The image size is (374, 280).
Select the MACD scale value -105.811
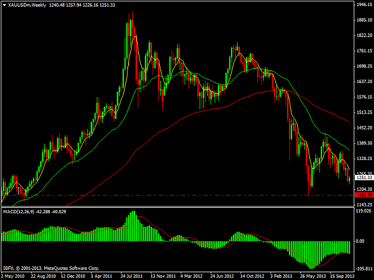pos(364,269)
